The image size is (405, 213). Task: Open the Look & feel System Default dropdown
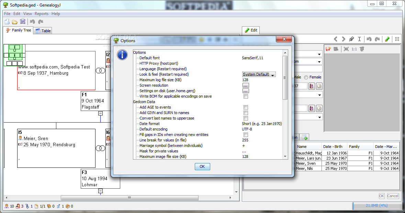pos(259,74)
